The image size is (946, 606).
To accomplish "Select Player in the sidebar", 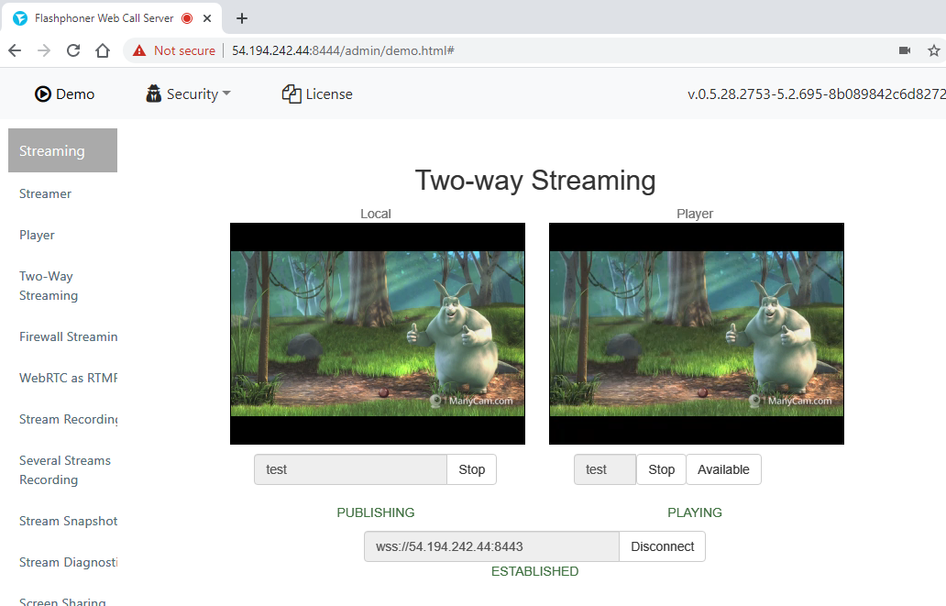I will coord(37,235).
